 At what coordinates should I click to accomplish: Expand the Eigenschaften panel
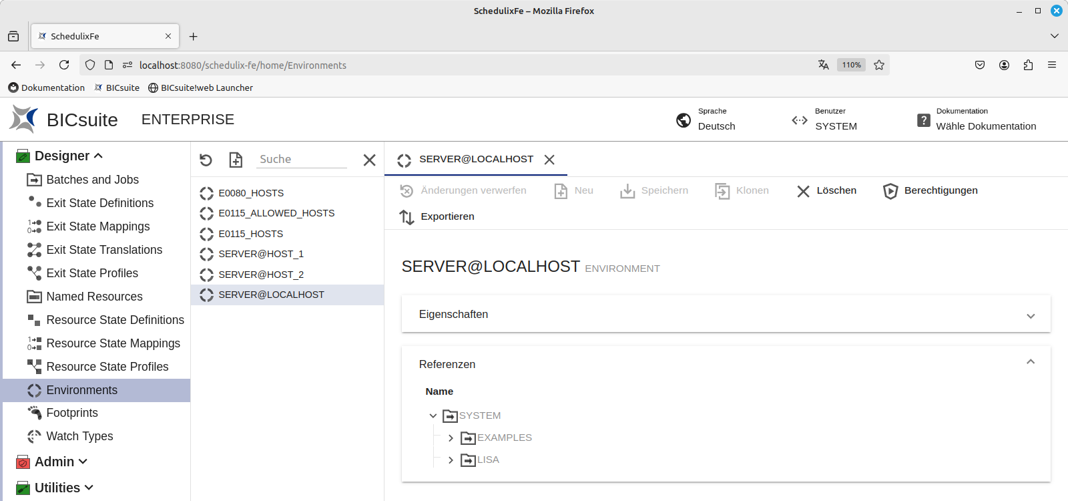coord(1030,315)
